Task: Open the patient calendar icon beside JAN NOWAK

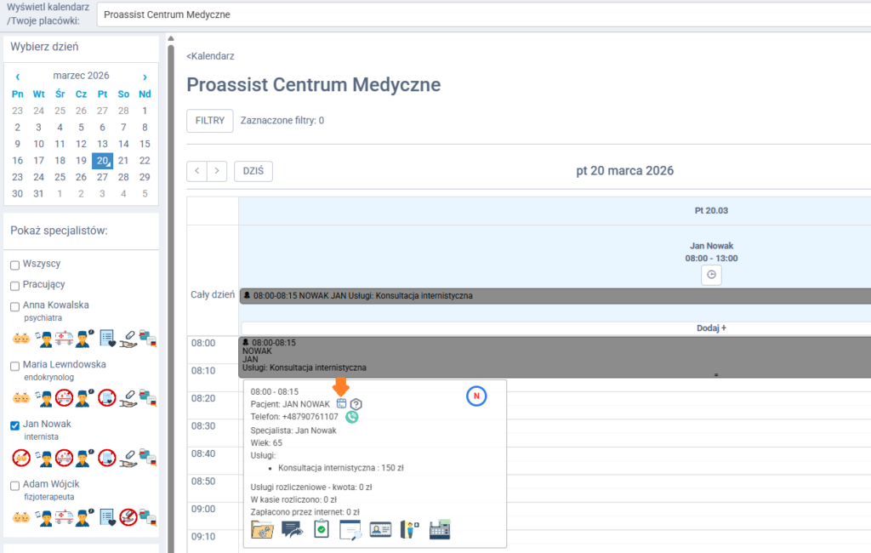Action: point(341,403)
